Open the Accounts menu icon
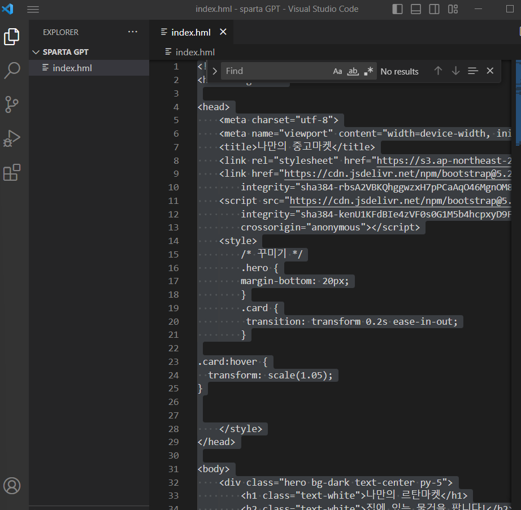 click(12, 486)
